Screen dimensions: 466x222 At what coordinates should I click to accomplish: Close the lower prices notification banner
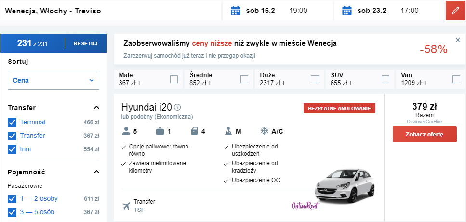point(458,40)
